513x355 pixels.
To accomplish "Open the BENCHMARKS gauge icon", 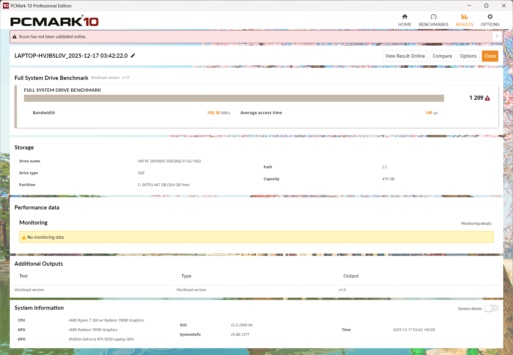I will (433, 17).
